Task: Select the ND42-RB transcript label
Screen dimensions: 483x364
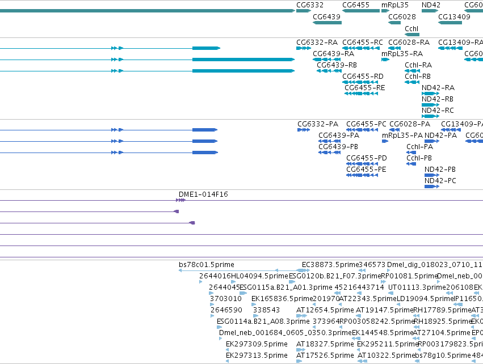Action: point(438,99)
